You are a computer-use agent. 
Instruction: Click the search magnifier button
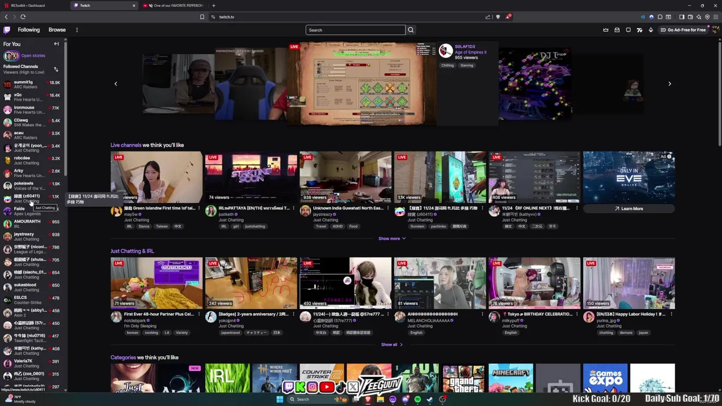411,30
